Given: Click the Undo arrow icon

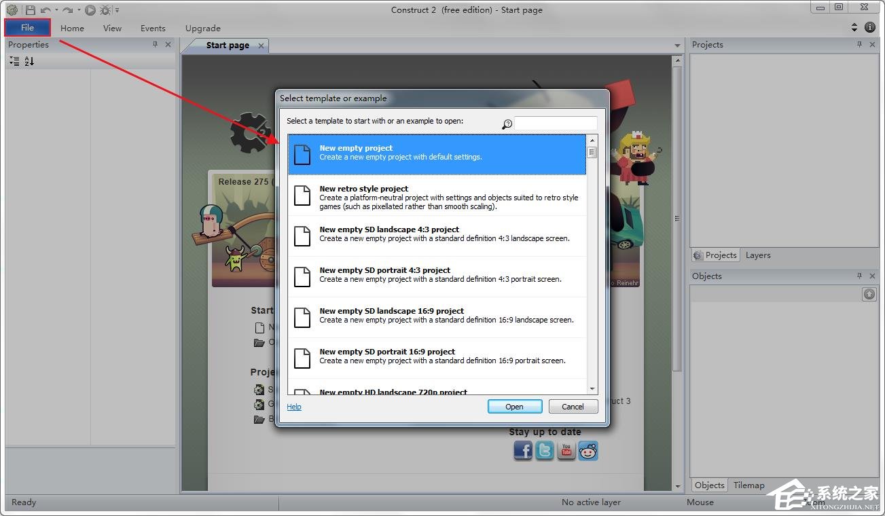Looking at the screenshot, I should [x=45, y=10].
